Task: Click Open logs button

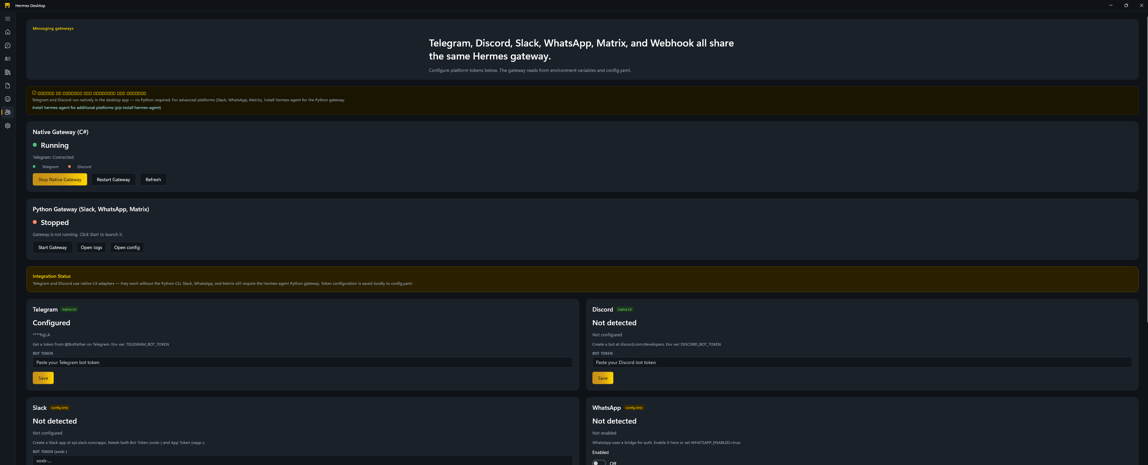Action: [x=91, y=247]
